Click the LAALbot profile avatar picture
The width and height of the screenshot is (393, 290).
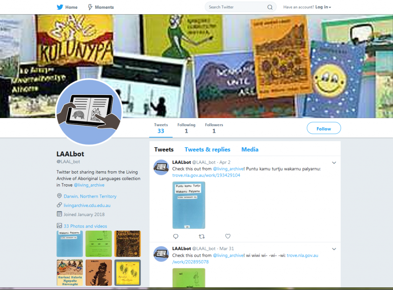pos(89,112)
